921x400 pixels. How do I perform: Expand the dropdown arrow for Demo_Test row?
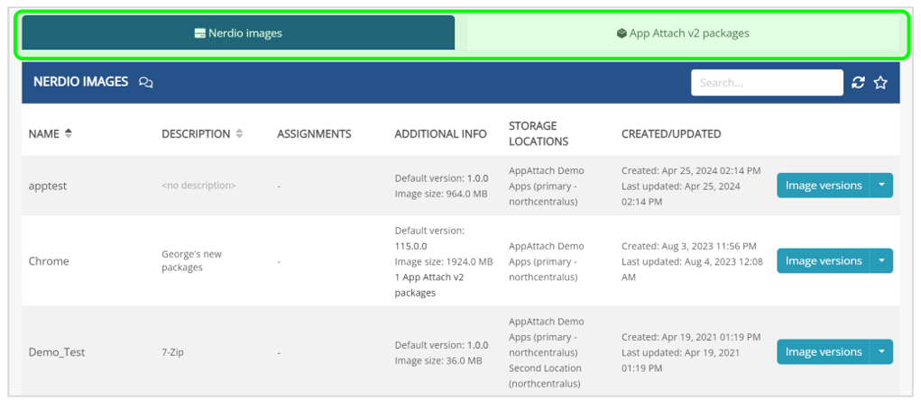tap(881, 352)
